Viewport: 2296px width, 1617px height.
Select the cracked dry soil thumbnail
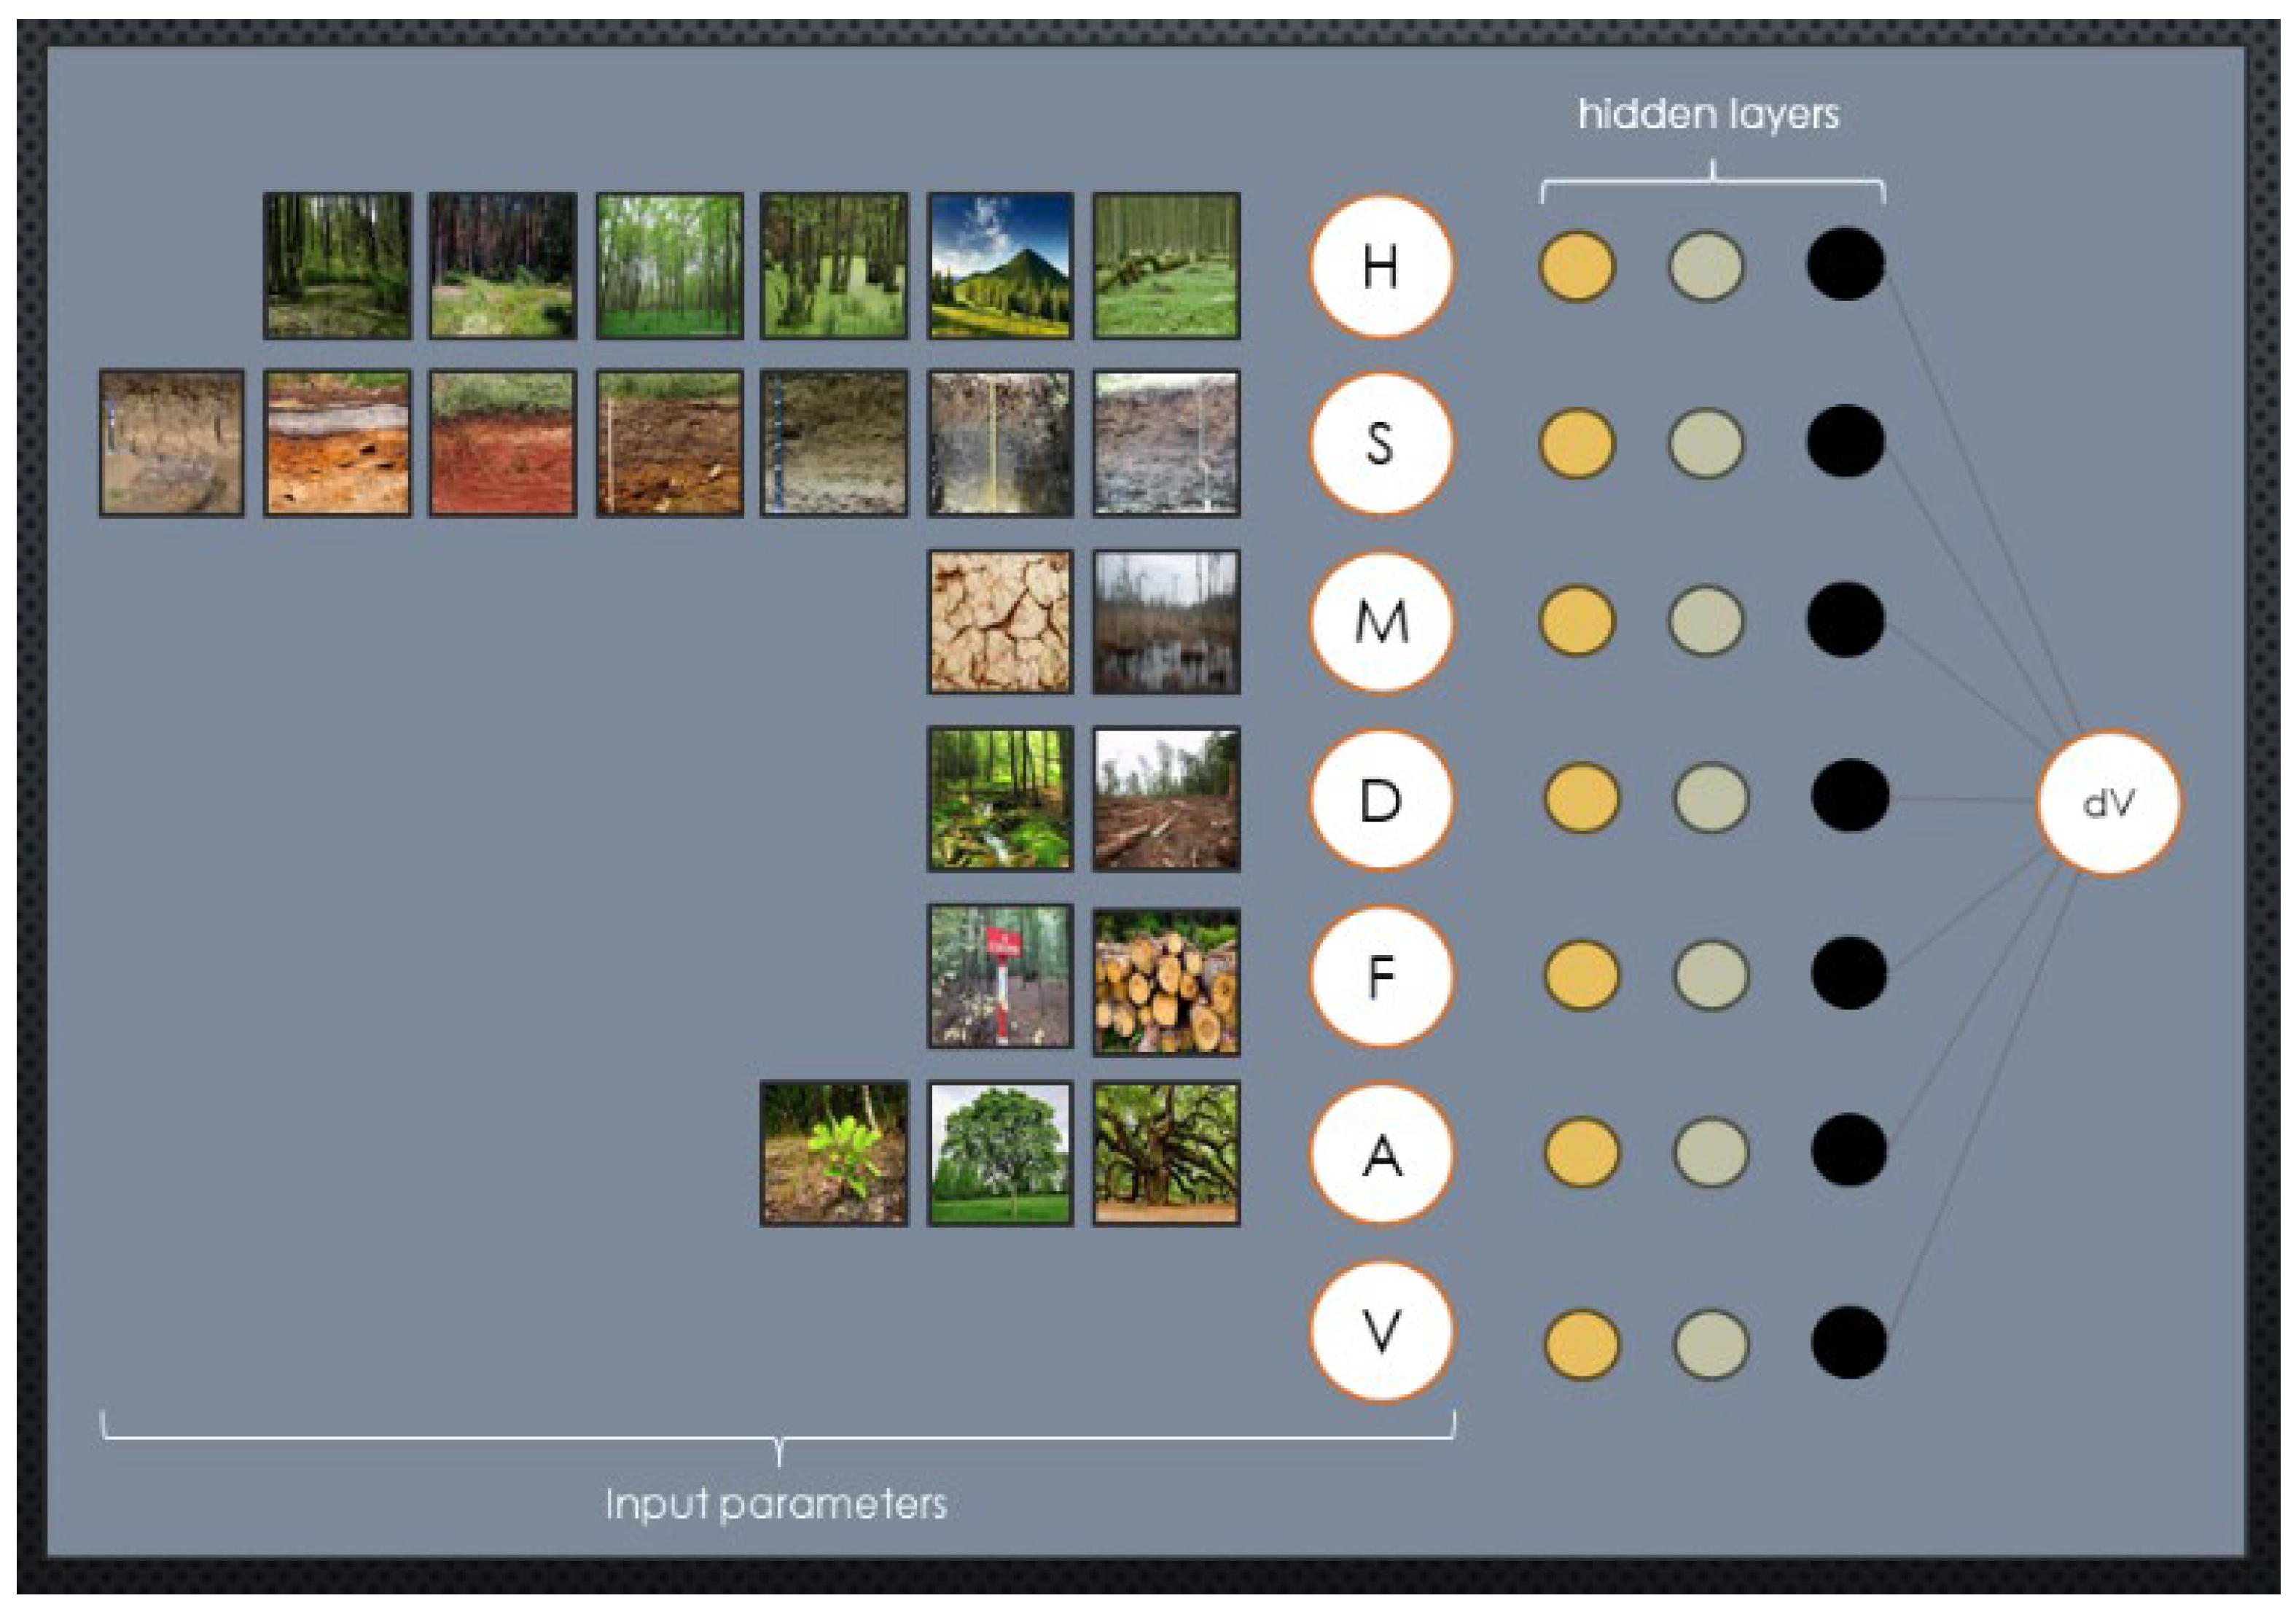[x=1000, y=621]
